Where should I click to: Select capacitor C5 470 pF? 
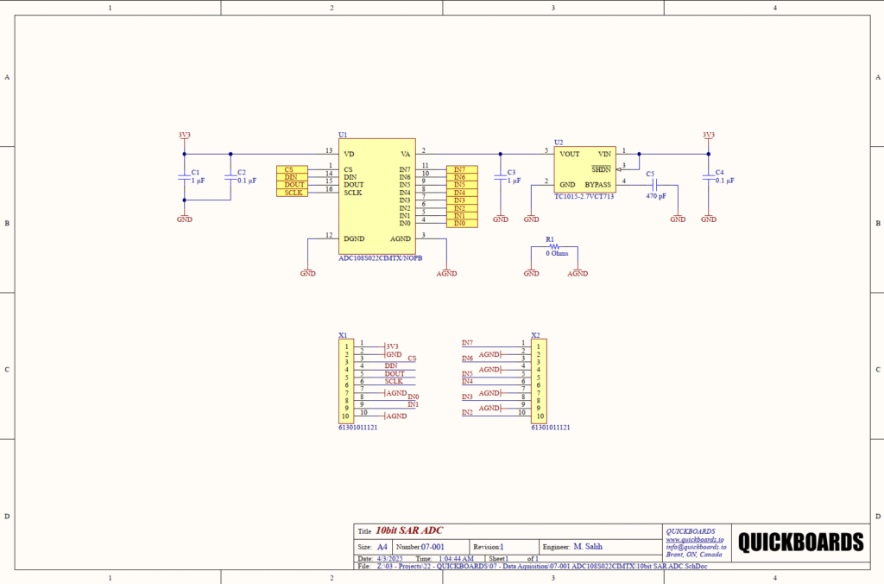[655, 185]
